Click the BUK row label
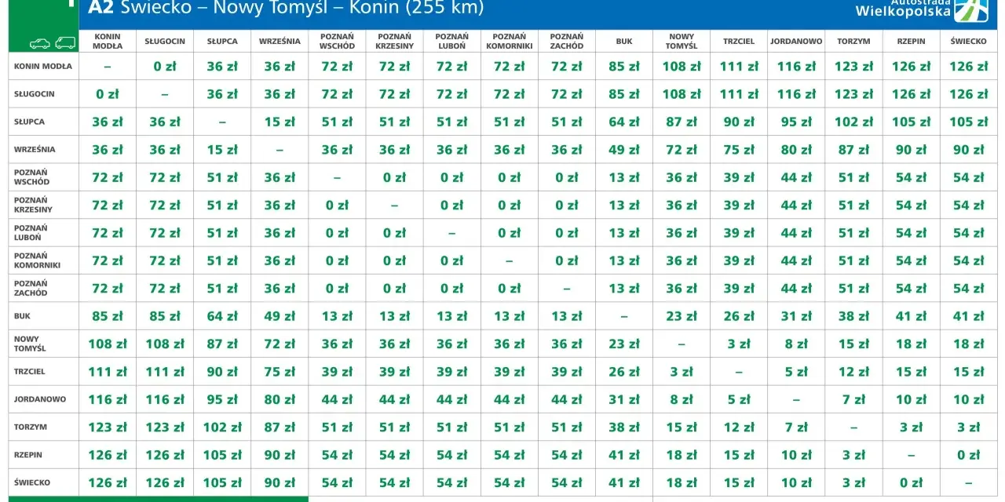The height and width of the screenshot is (502, 1005). click(x=22, y=316)
